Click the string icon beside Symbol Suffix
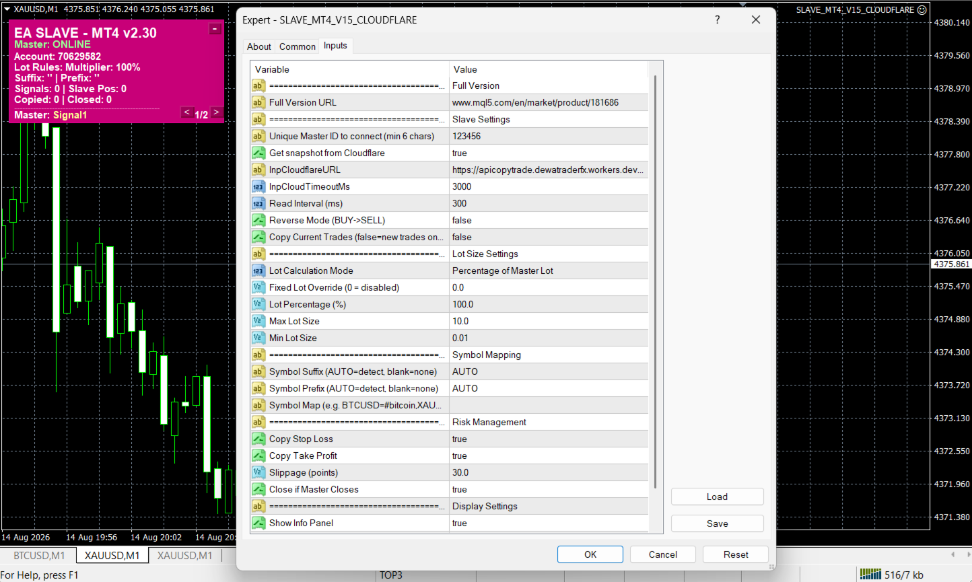Screen dimensions: 972x582 pos(258,371)
